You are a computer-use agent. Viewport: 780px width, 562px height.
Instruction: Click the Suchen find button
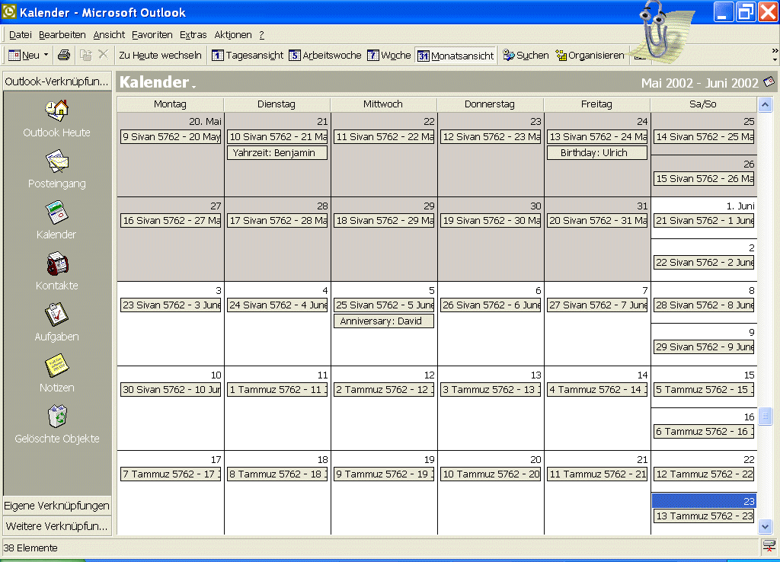pos(526,55)
